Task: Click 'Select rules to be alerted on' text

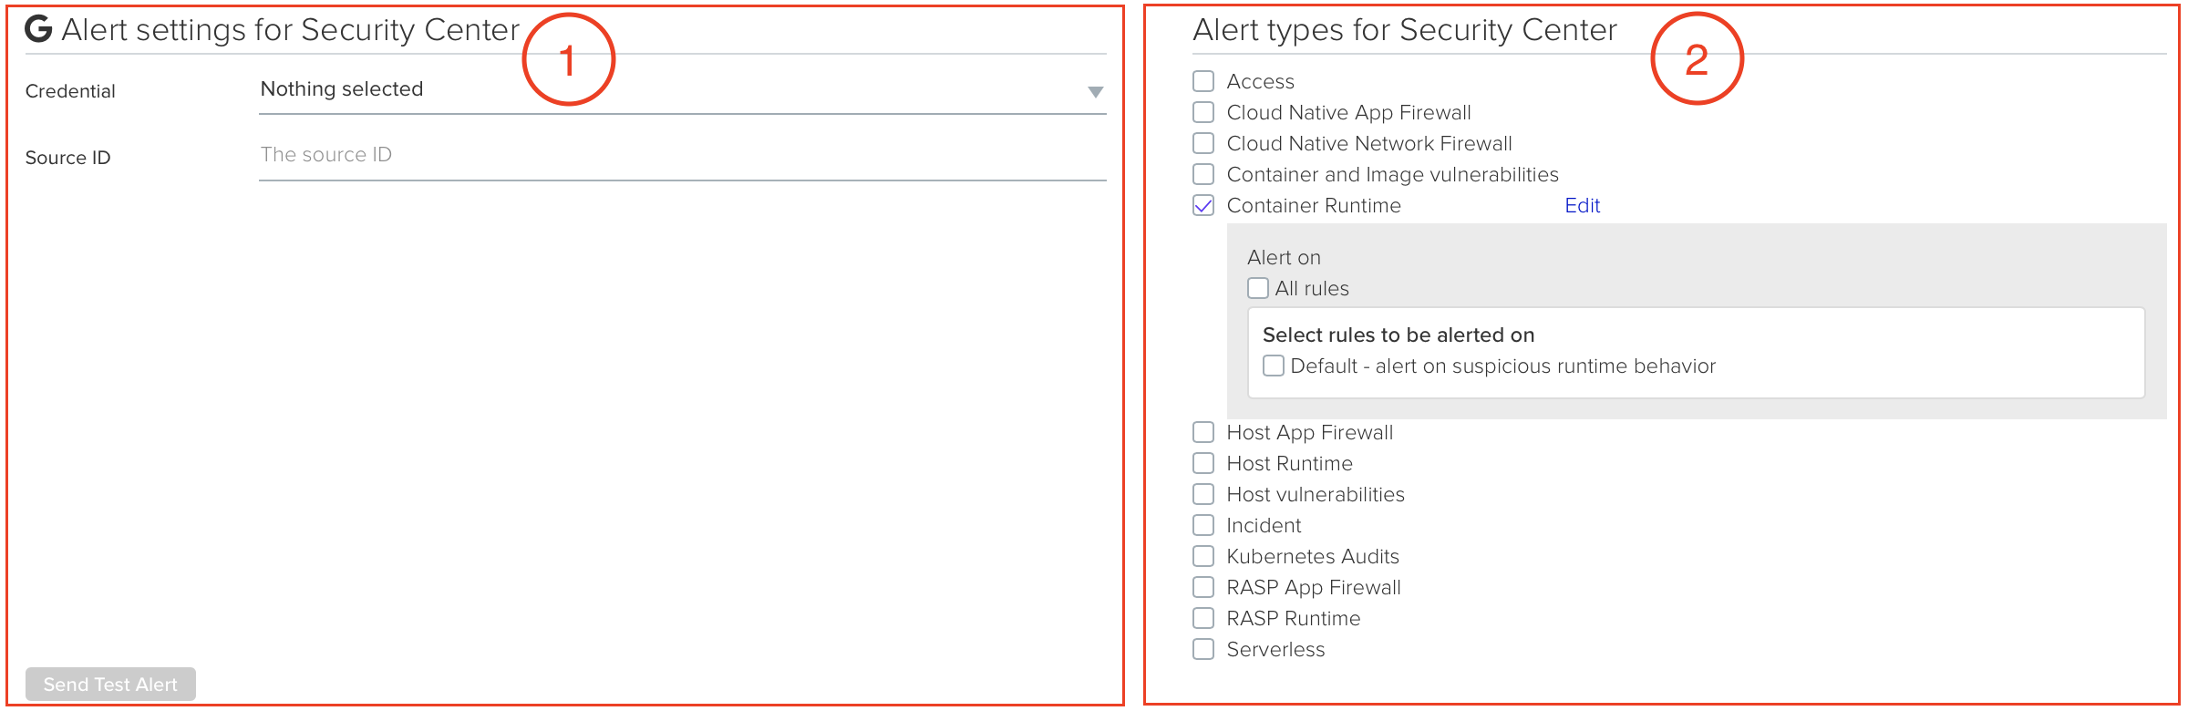Action: pyautogui.click(x=1398, y=335)
